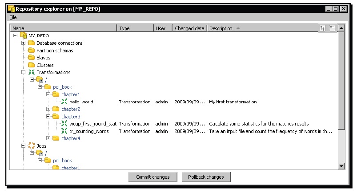Collapse the pdi_book folder under Jobs
The height and width of the screenshot is (192, 357).
point(40,160)
